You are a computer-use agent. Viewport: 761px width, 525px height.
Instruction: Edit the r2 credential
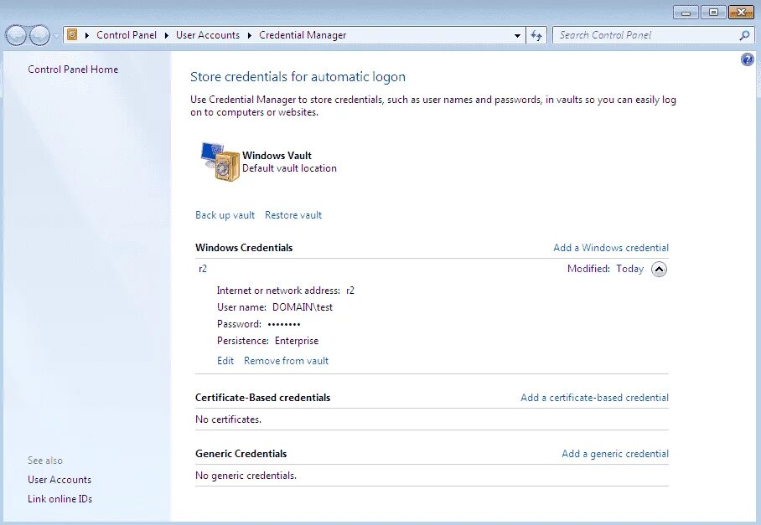coord(225,361)
